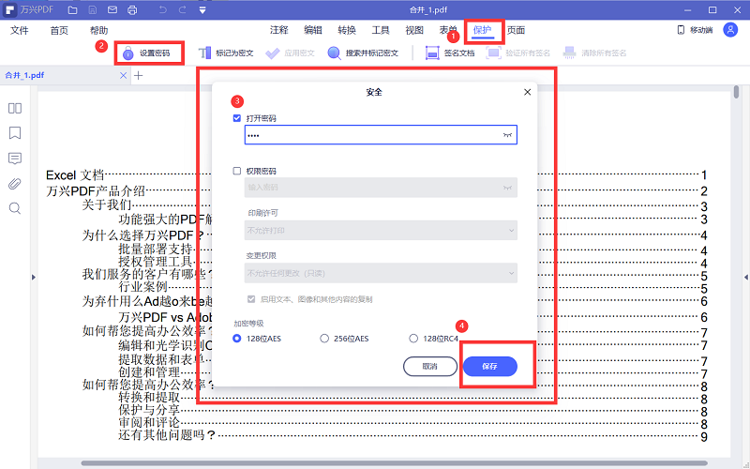
Task: Switch to the 工具 tab
Action: pos(381,30)
